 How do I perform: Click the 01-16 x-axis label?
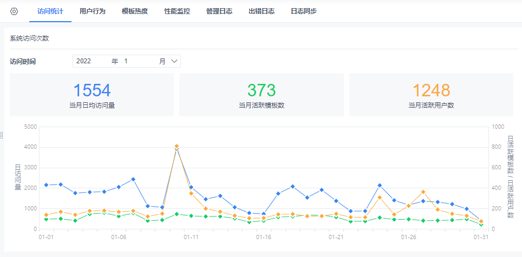(x=264, y=237)
